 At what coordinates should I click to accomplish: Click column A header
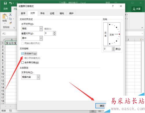(12, 40)
